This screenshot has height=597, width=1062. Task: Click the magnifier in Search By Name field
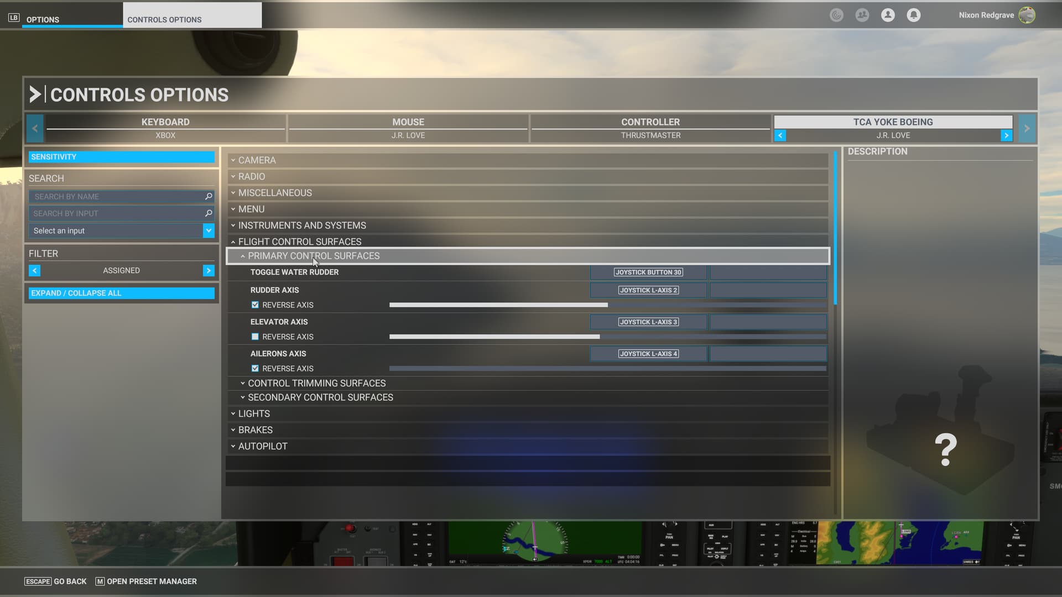(x=208, y=196)
